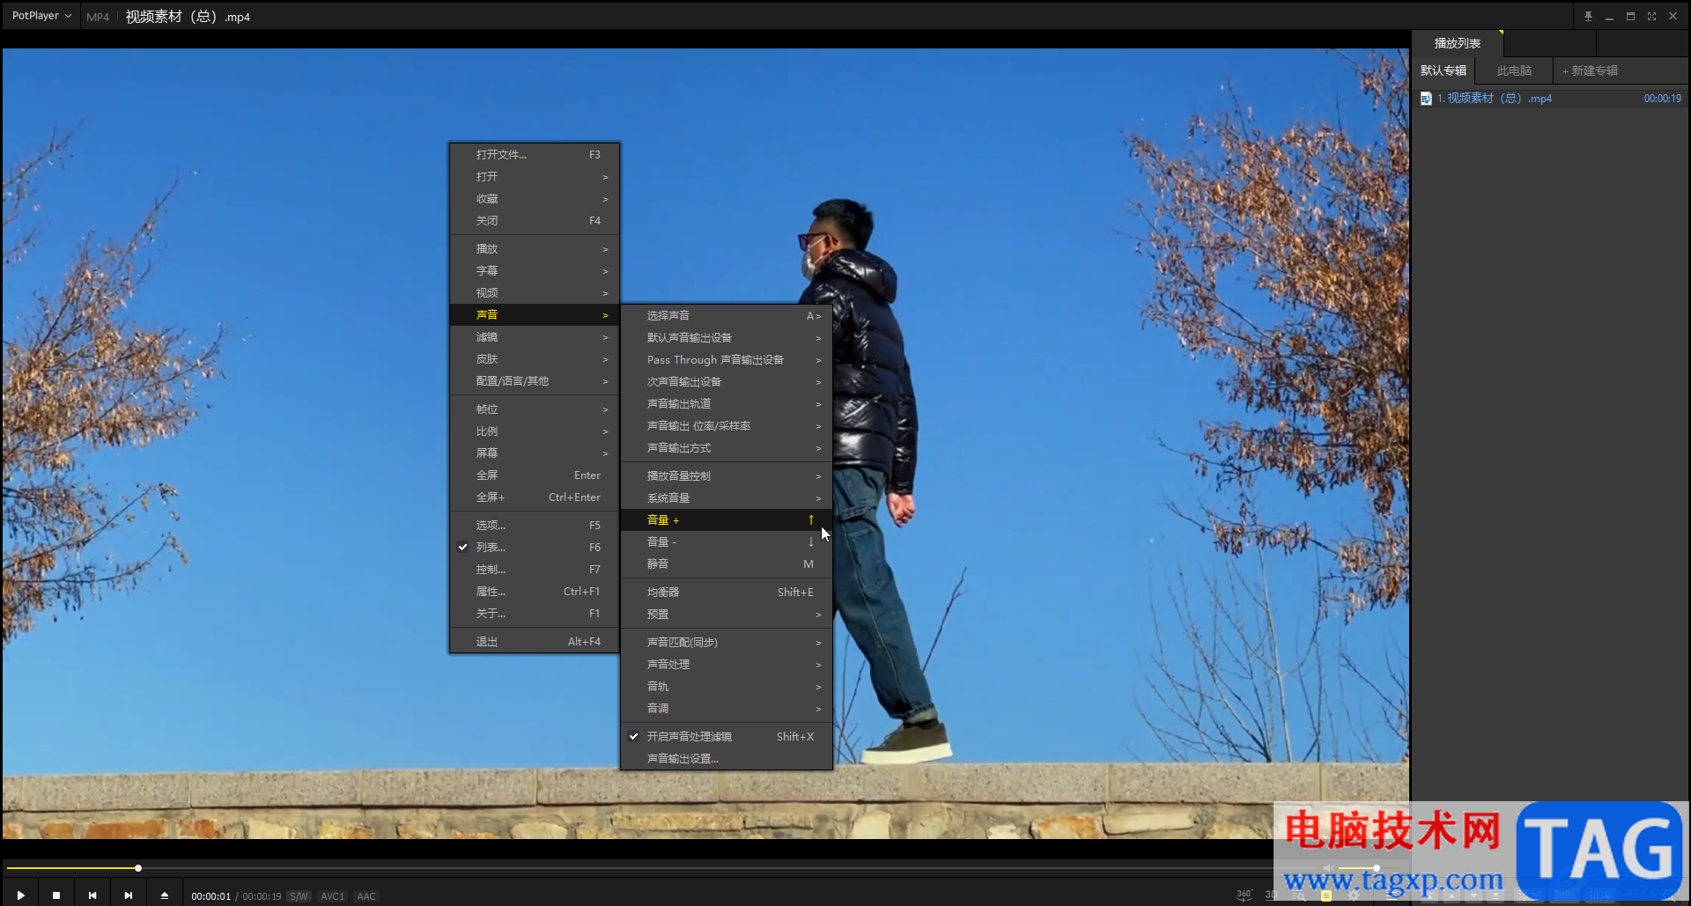Click the file icon beside 视频素材 playlist entry

point(1426,99)
